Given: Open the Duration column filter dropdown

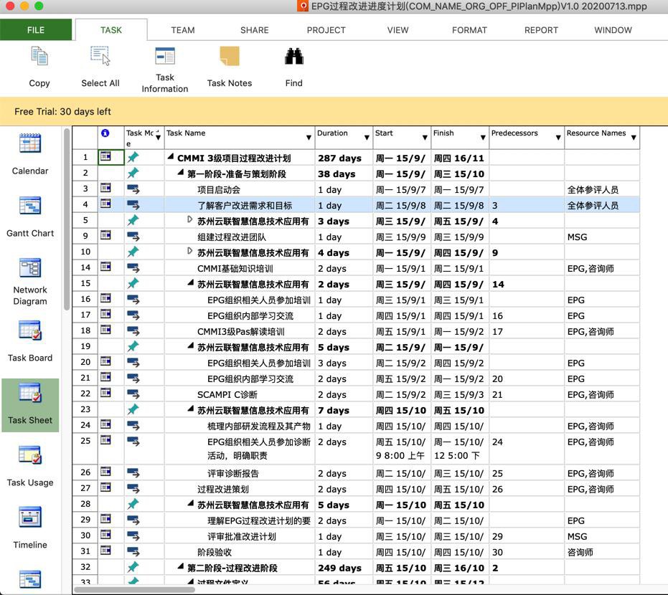Looking at the screenshot, I should pos(367,138).
